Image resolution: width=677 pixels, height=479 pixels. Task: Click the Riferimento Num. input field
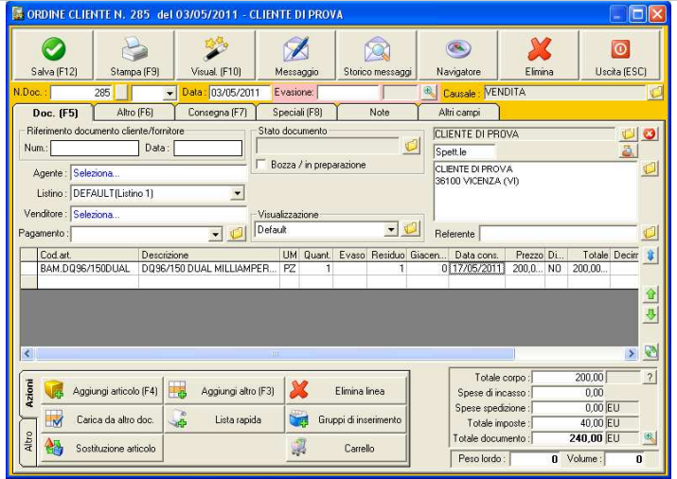pyautogui.click(x=95, y=148)
